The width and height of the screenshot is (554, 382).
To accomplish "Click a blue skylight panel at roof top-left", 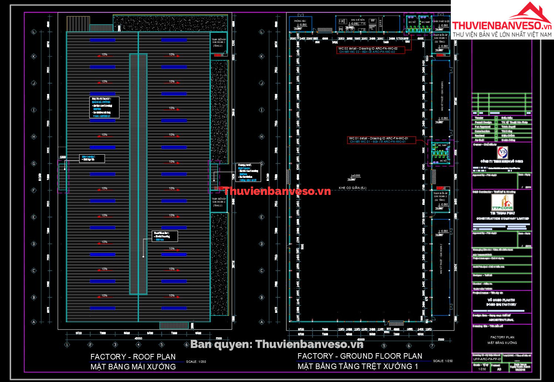I will [x=102, y=40].
